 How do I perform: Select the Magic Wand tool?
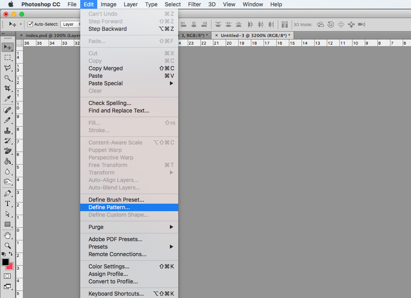8,78
